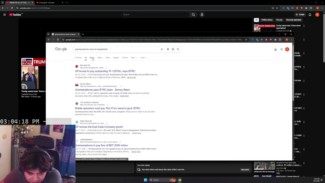
Task: Open new tab in Google window
Action: point(83,34)
